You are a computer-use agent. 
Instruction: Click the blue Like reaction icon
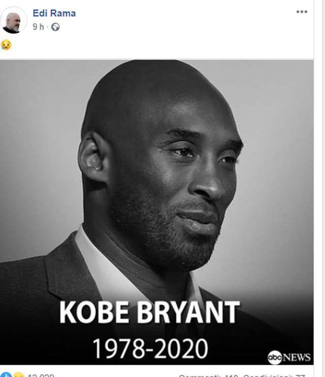point(6,375)
